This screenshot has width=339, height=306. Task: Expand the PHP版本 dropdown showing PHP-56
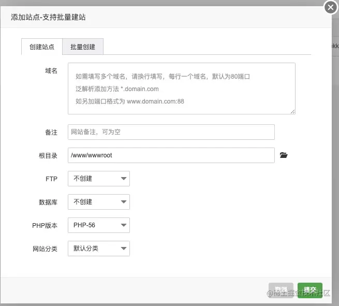coord(99,225)
